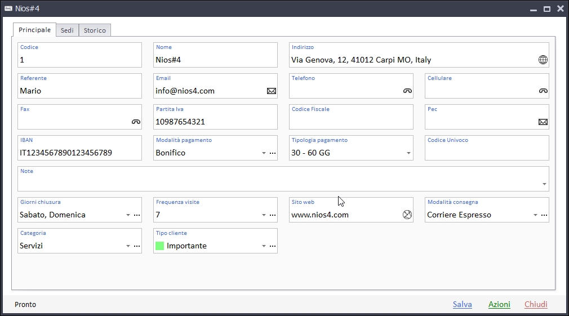Click into the Codice Fiscale field
Image resolution: width=569 pixels, height=316 pixels.
(350, 121)
